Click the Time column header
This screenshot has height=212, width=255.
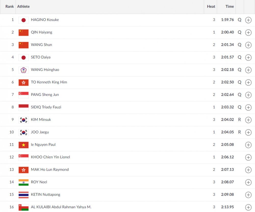point(229,7)
